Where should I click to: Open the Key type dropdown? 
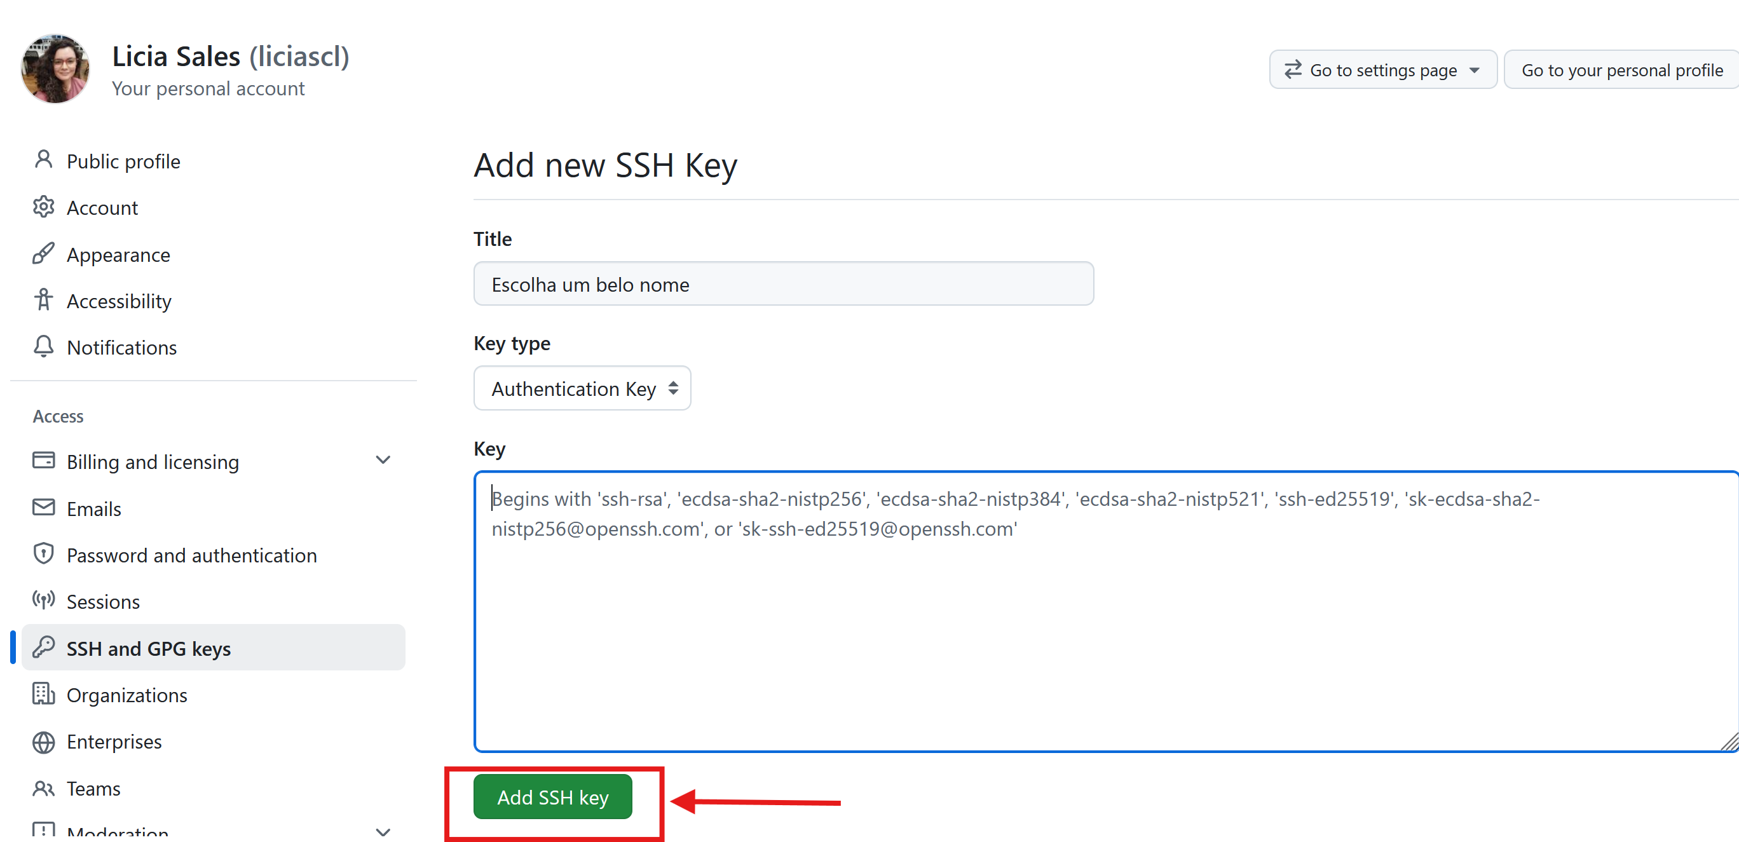[582, 389]
